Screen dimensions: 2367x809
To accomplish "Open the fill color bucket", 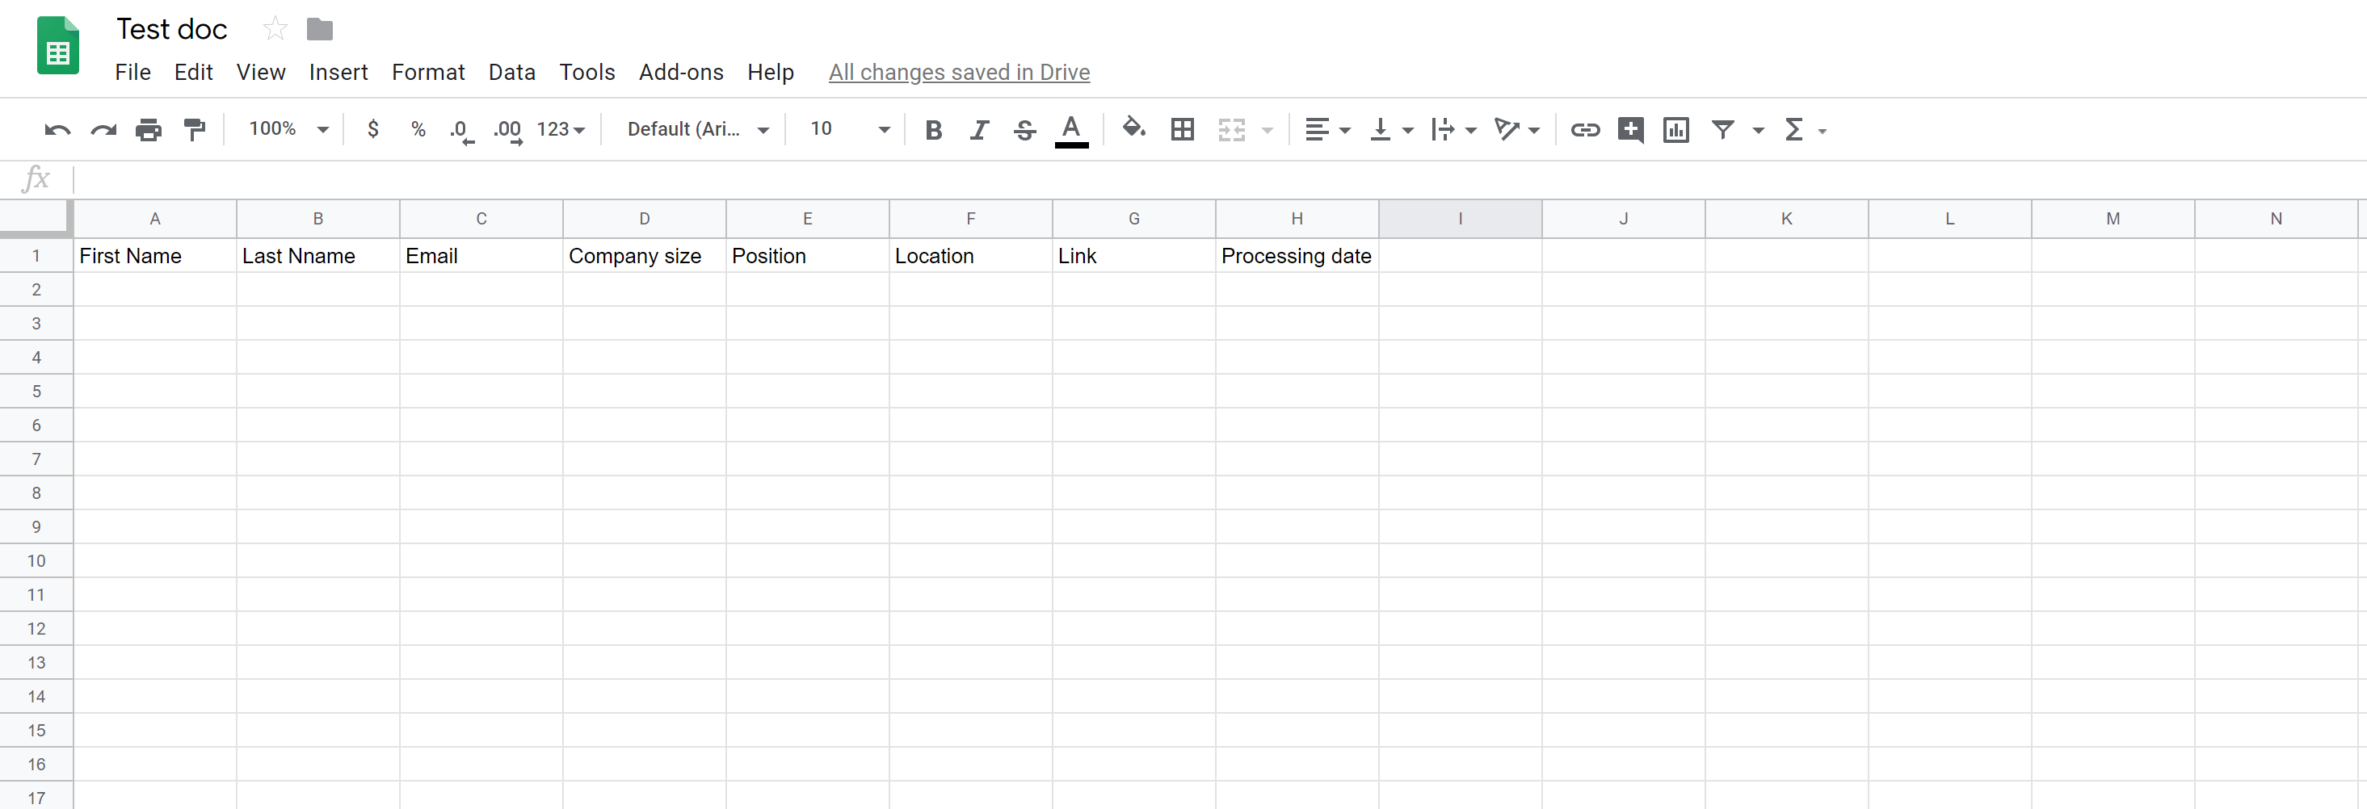I will pos(1134,128).
